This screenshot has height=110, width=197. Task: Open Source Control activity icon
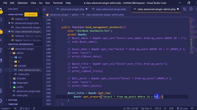[1, 31]
